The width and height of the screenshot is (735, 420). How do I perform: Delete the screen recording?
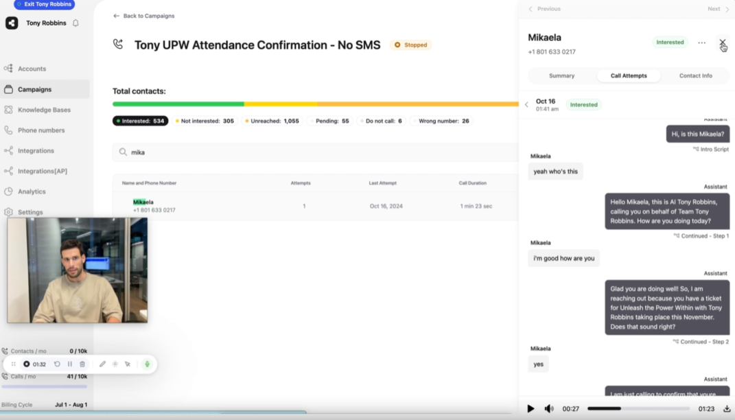(82, 364)
